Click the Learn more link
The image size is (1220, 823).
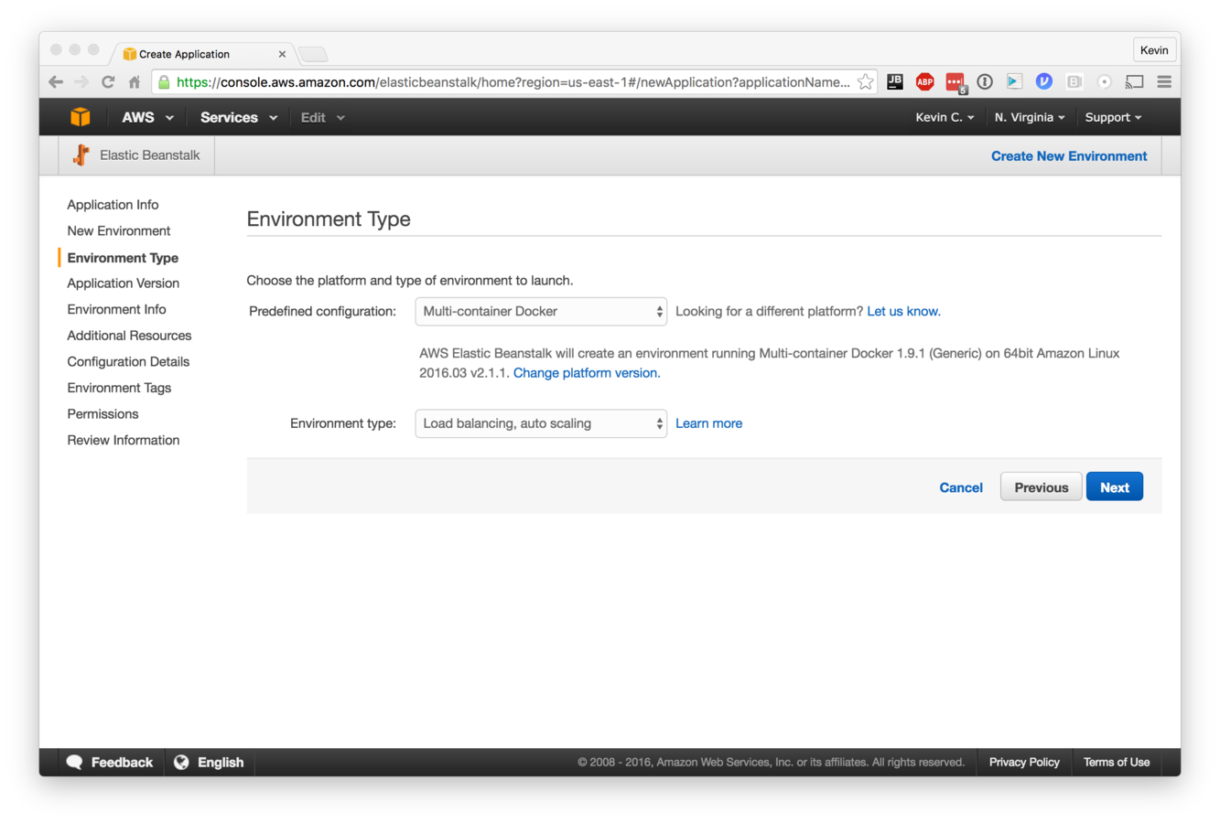[x=708, y=423]
